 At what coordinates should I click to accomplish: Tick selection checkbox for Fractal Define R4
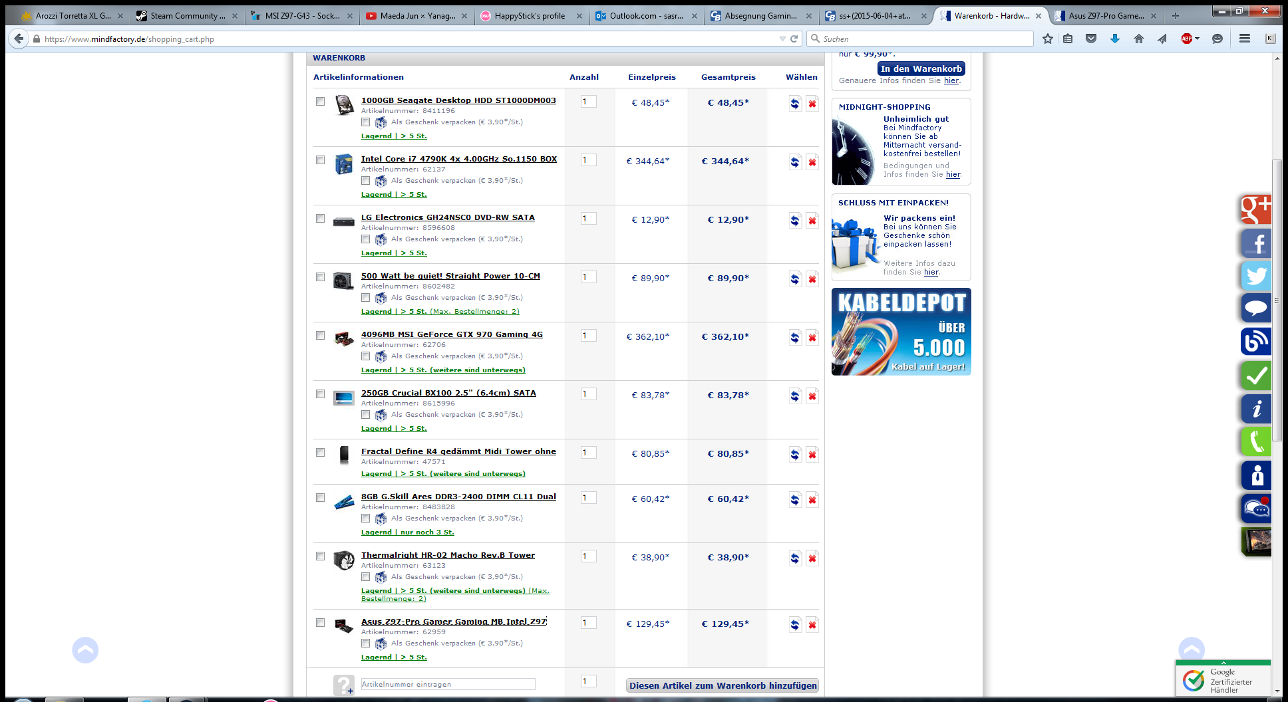(x=320, y=453)
